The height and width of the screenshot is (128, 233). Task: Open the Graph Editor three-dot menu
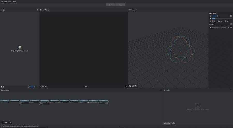point(161,90)
